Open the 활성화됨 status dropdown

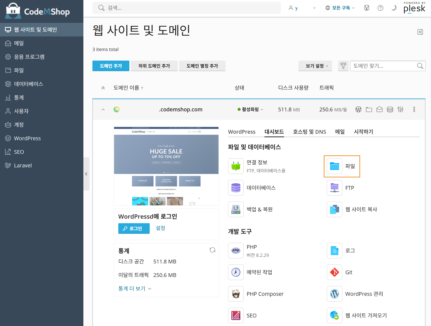coord(250,109)
